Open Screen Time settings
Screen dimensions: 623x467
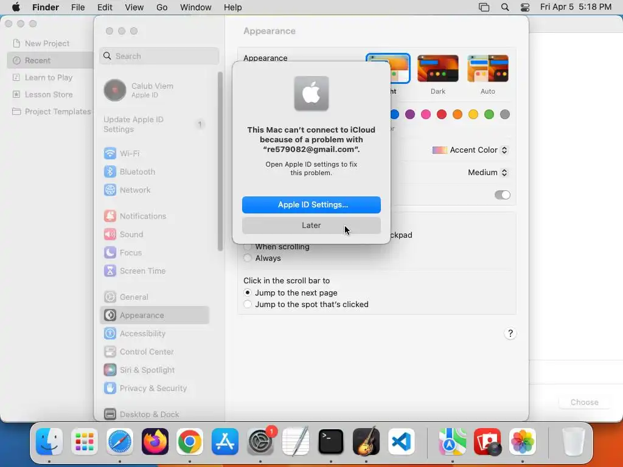(155, 271)
